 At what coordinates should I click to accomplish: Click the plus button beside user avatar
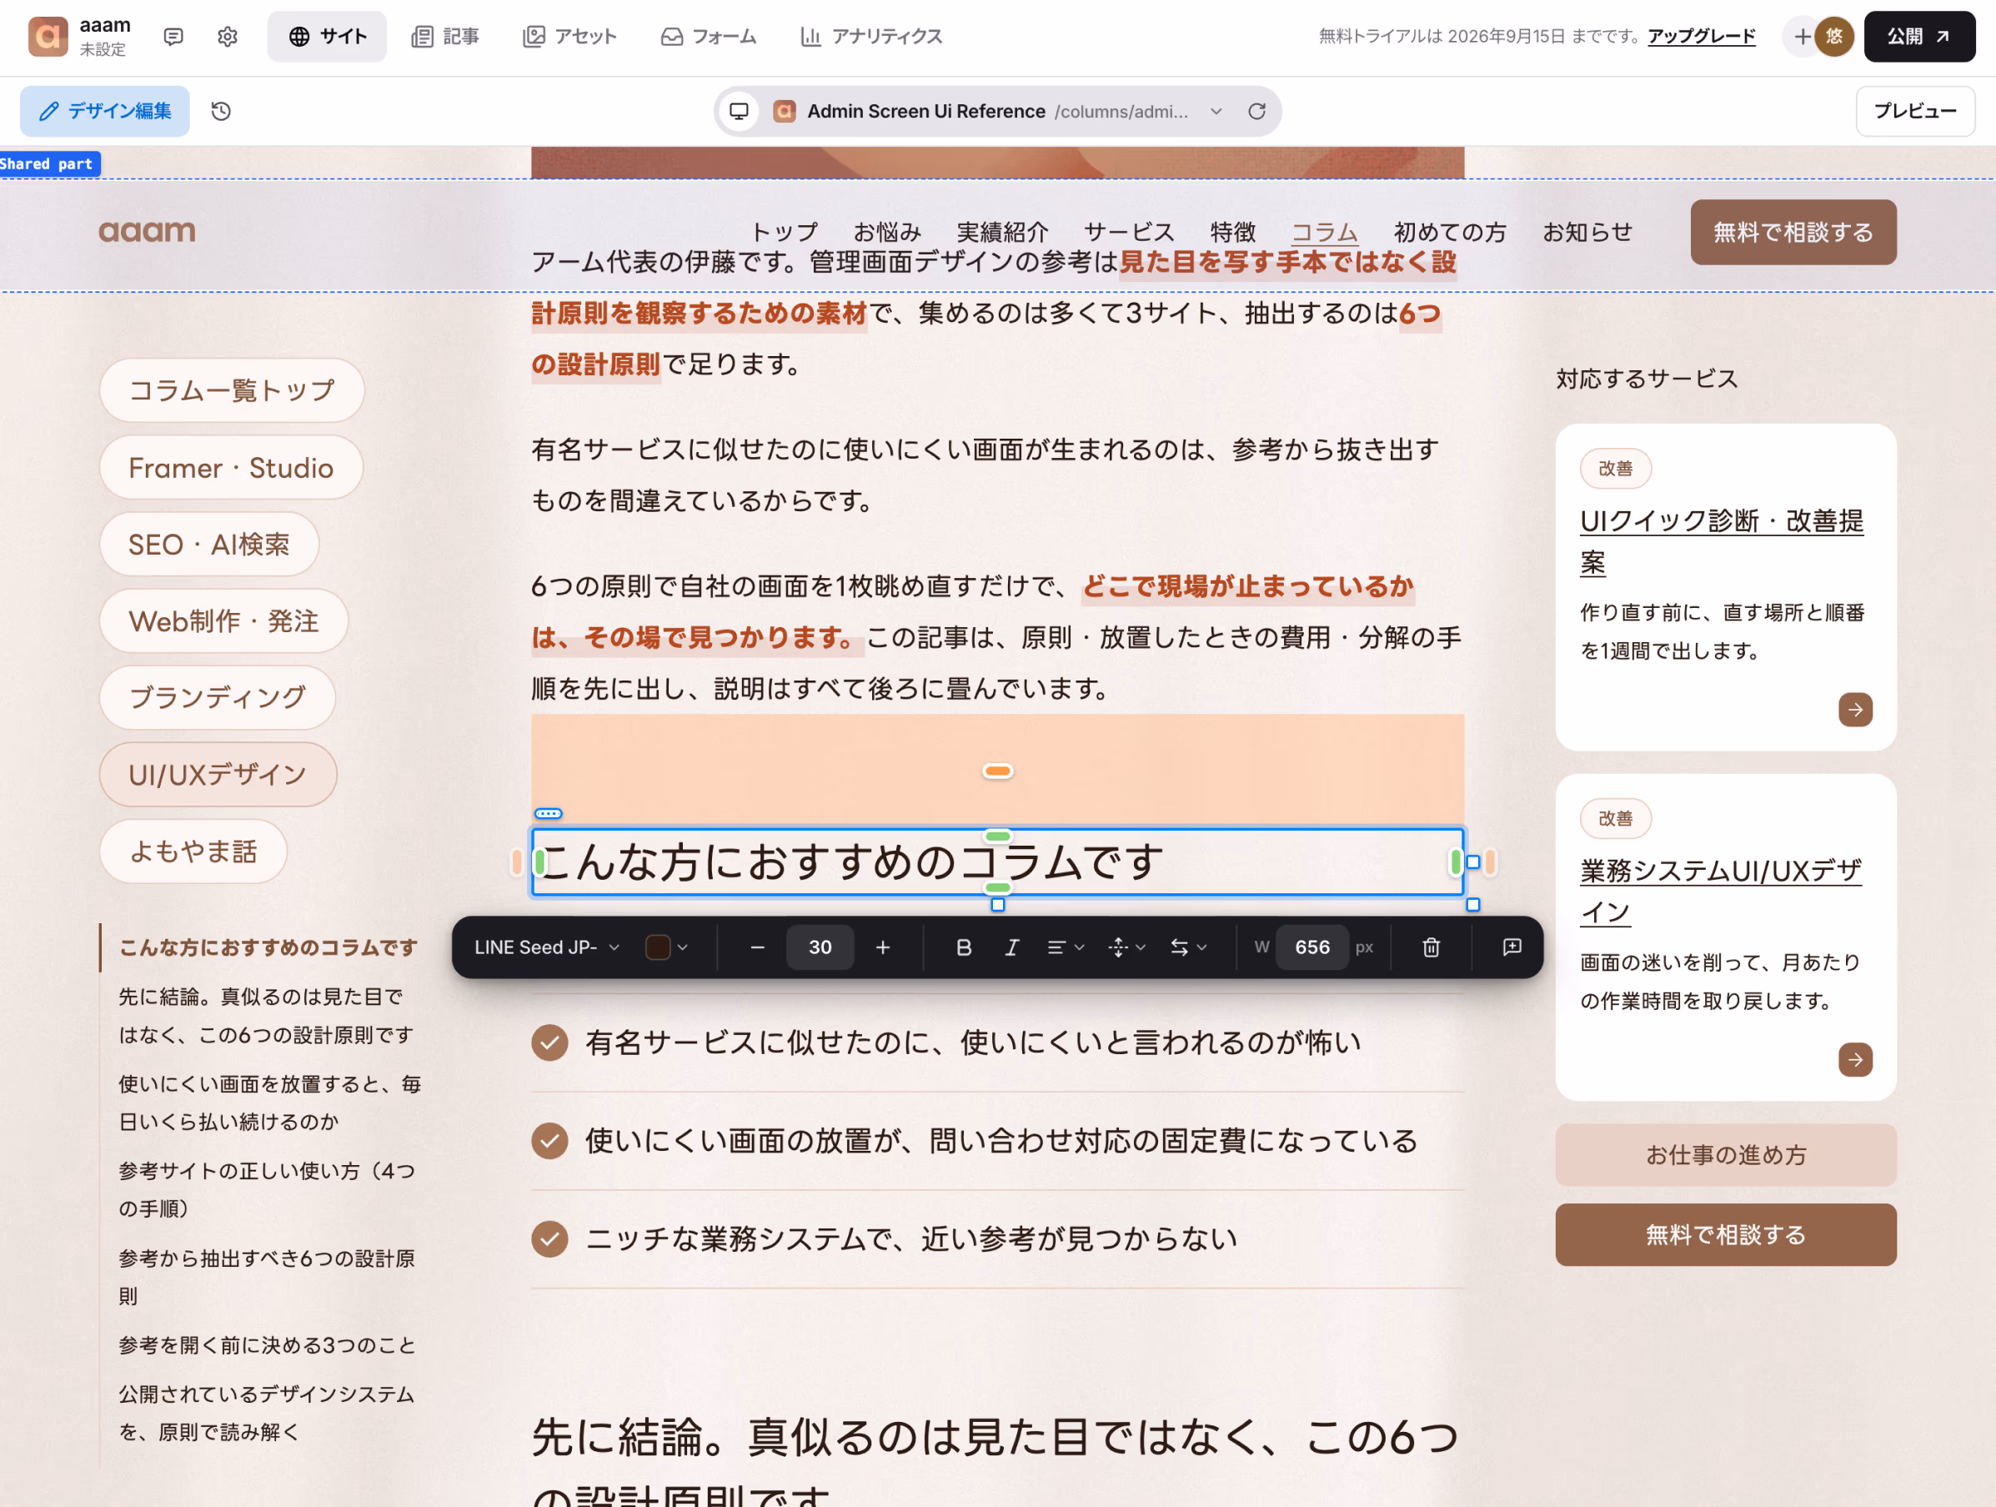pyautogui.click(x=1802, y=37)
